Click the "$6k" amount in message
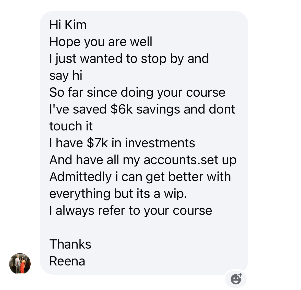301x290 pixels. click(122, 109)
